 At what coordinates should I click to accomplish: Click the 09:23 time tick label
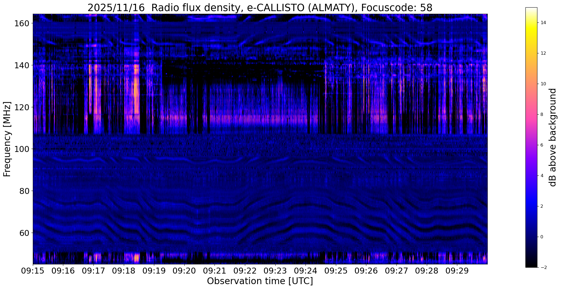[275, 271]
